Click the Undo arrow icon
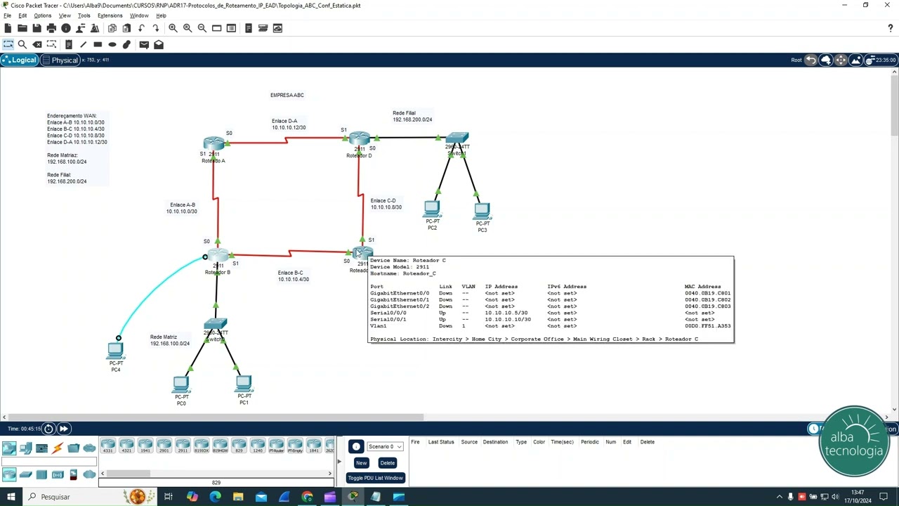The height and width of the screenshot is (506, 899). click(x=141, y=28)
